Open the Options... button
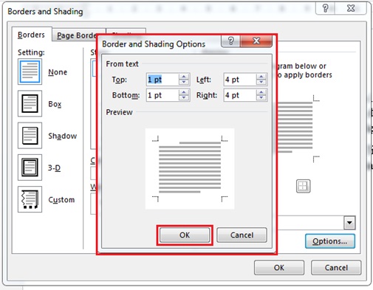The height and width of the screenshot is (290, 373). pyautogui.click(x=330, y=241)
